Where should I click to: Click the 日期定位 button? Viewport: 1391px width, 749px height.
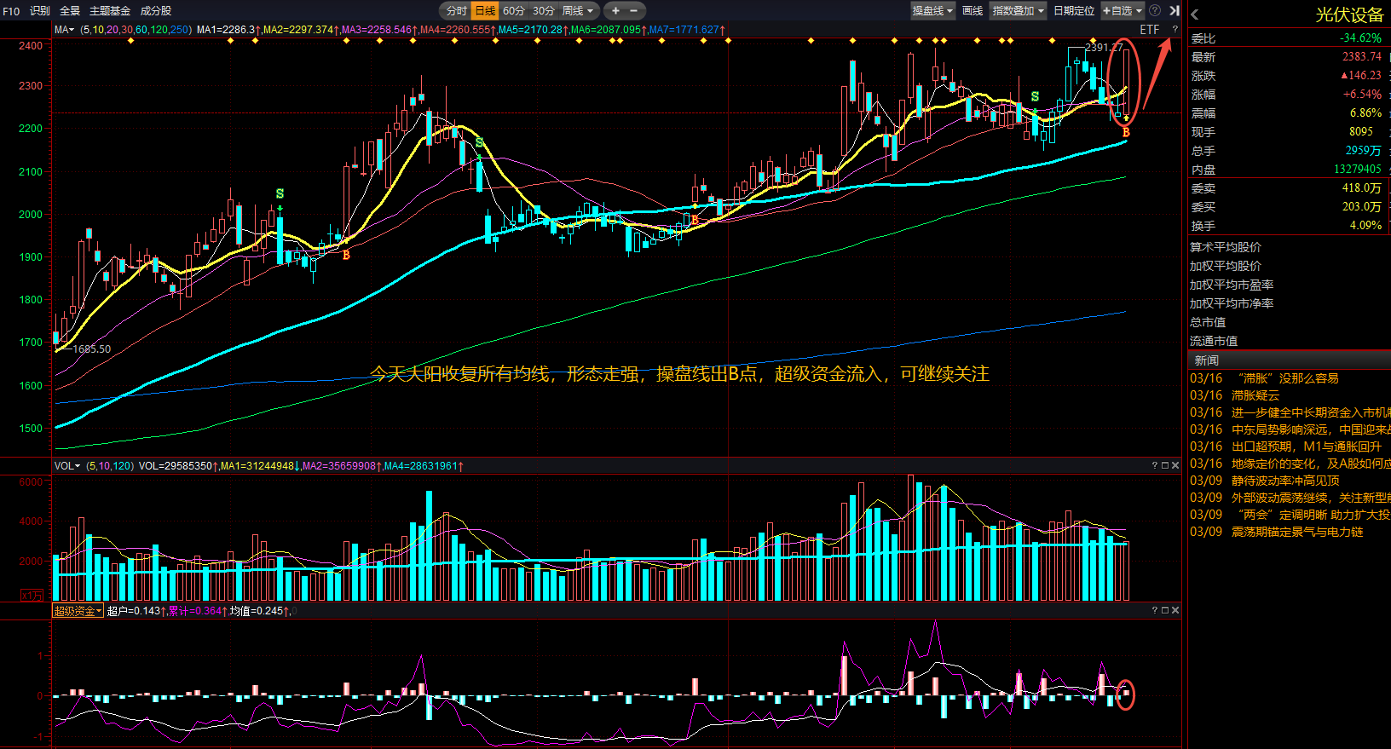click(x=1074, y=11)
